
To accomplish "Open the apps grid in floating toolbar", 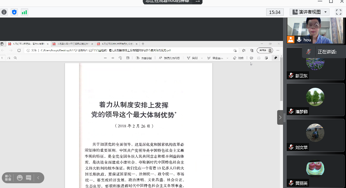I will click(8, 178).
